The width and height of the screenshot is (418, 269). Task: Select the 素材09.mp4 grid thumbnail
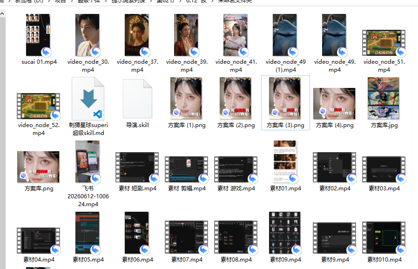285,233
